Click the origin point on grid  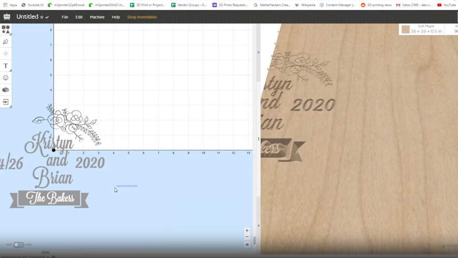pos(53,150)
